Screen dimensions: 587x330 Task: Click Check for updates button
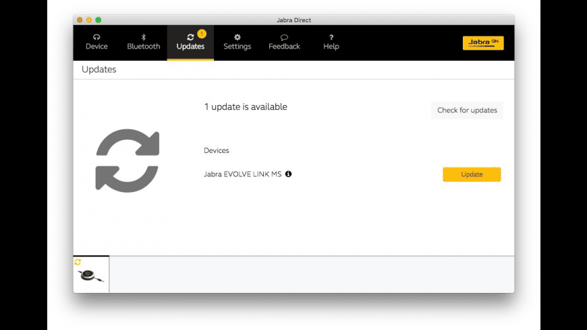467,110
